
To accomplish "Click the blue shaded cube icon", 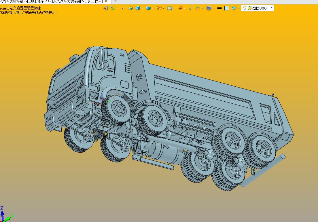I will pos(138,8).
